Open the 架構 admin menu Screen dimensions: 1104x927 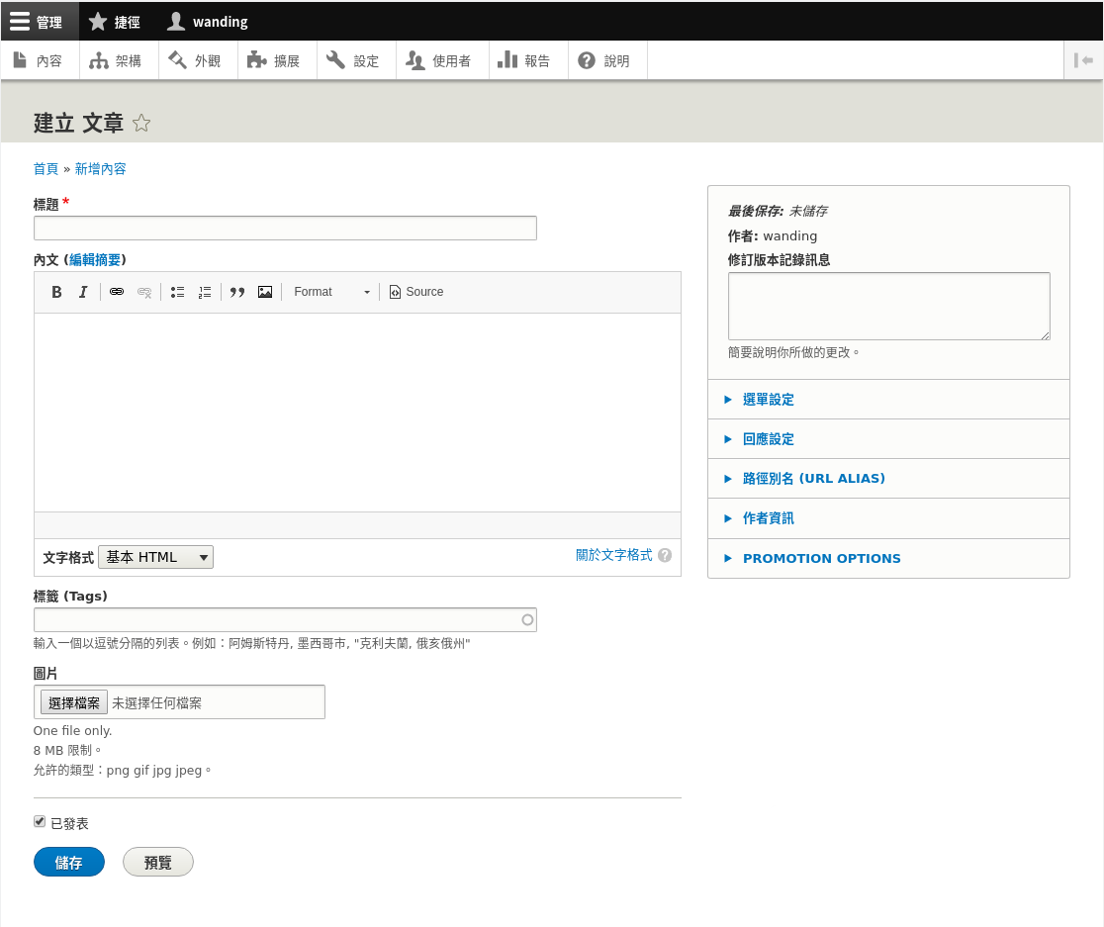tap(117, 61)
